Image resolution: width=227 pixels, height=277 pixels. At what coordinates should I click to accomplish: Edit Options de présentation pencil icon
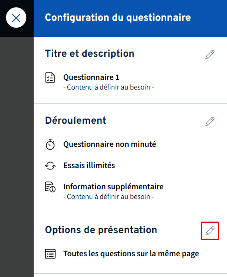coord(210,231)
